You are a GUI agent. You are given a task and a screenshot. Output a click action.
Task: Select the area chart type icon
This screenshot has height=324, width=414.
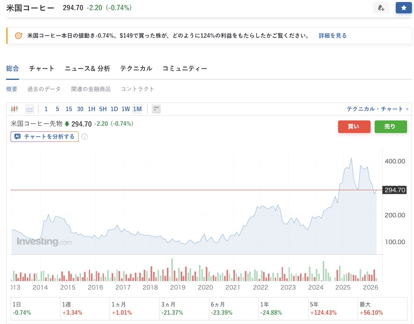pyautogui.click(x=29, y=109)
